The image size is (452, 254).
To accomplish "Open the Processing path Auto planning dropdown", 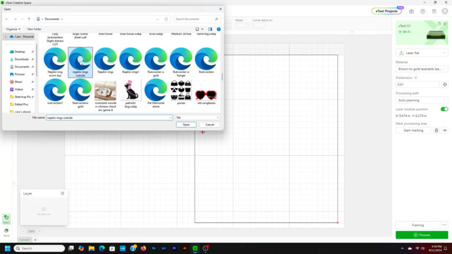I will (x=423, y=100).
